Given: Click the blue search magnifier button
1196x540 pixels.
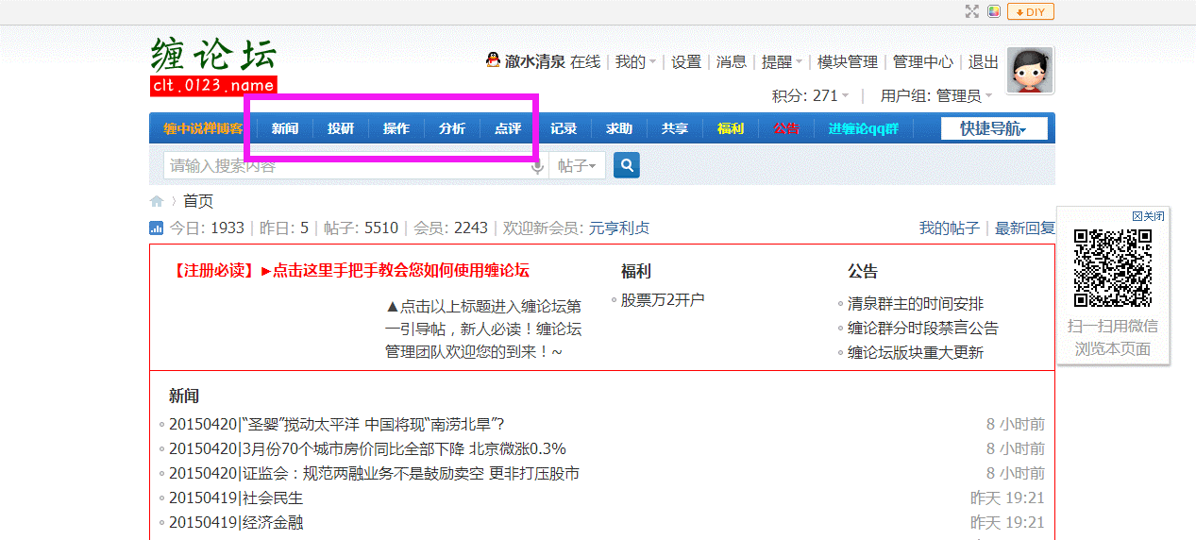Looking at the screenshot, I should 627,166.
